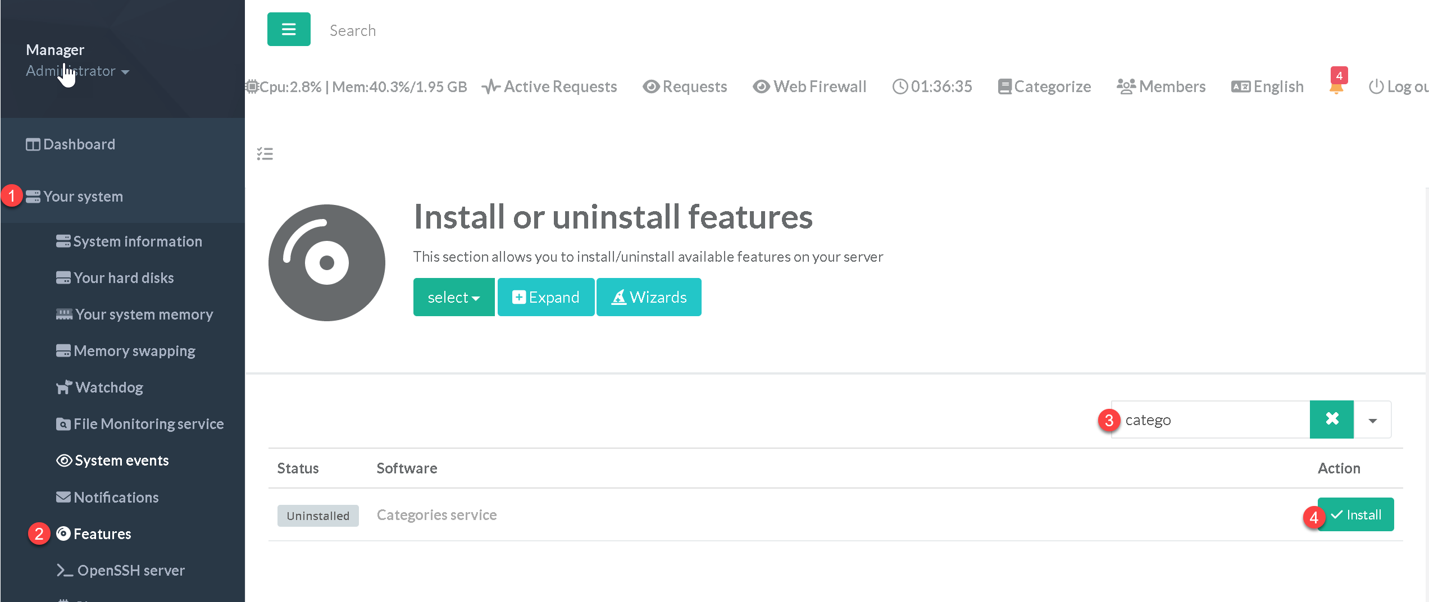
Task: Go to Dashboard in sidebar
Action: coord(79,144)
